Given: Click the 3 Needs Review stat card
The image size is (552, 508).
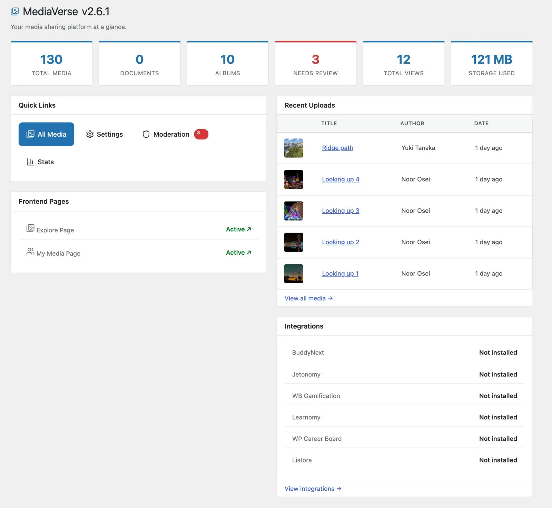Looking at the screenshot, I should (x=316, y=63).
